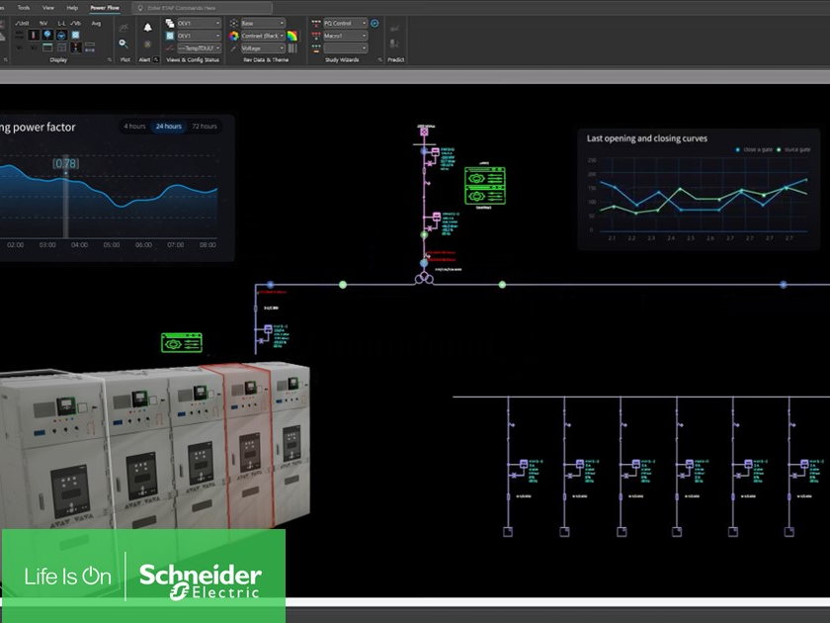Select the 72 hours time range
Image resolution: width=830 pixels, height=623 pixels.
(205, 127)
